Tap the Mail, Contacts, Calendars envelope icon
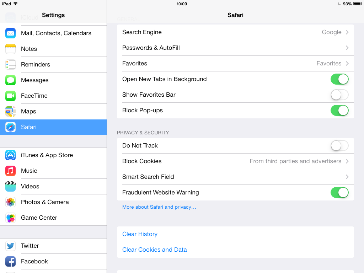This screenshot has height=273, width=364. [x=11, y=33]
